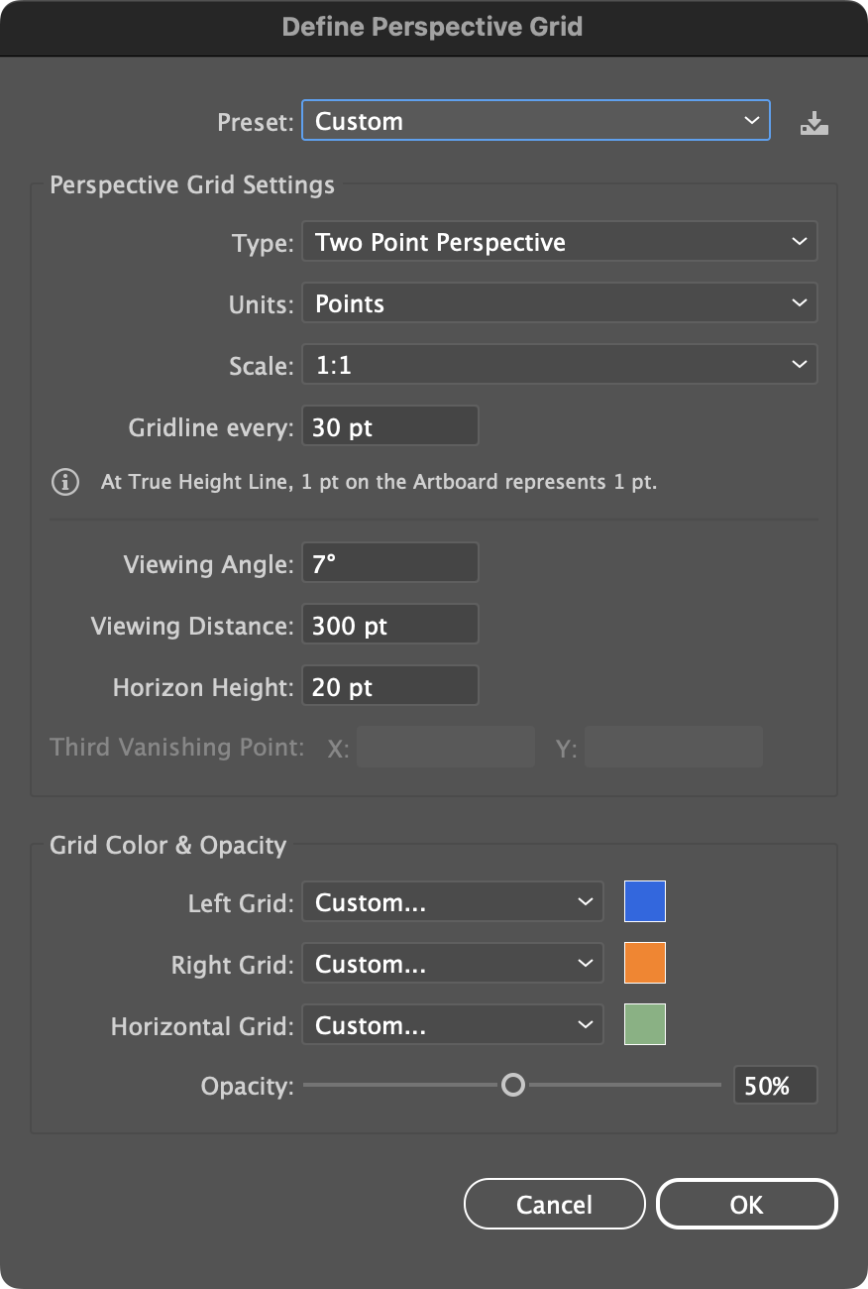Click the Opacity percentage field showing 50%
The width and height of the screenshot is (868, 1289).
775,1085
